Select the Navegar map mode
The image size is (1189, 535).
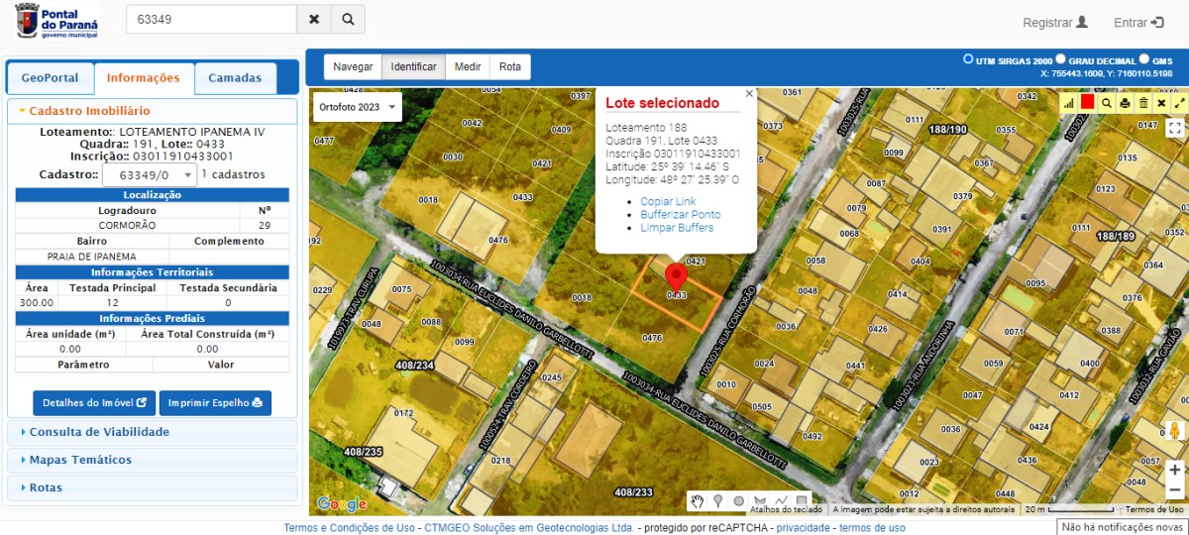(353, 67)
